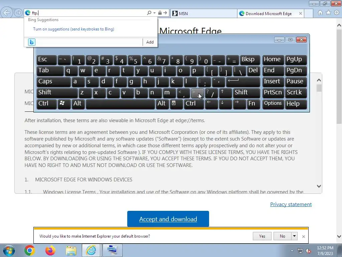Click Accept and download button

click(168, 219)
